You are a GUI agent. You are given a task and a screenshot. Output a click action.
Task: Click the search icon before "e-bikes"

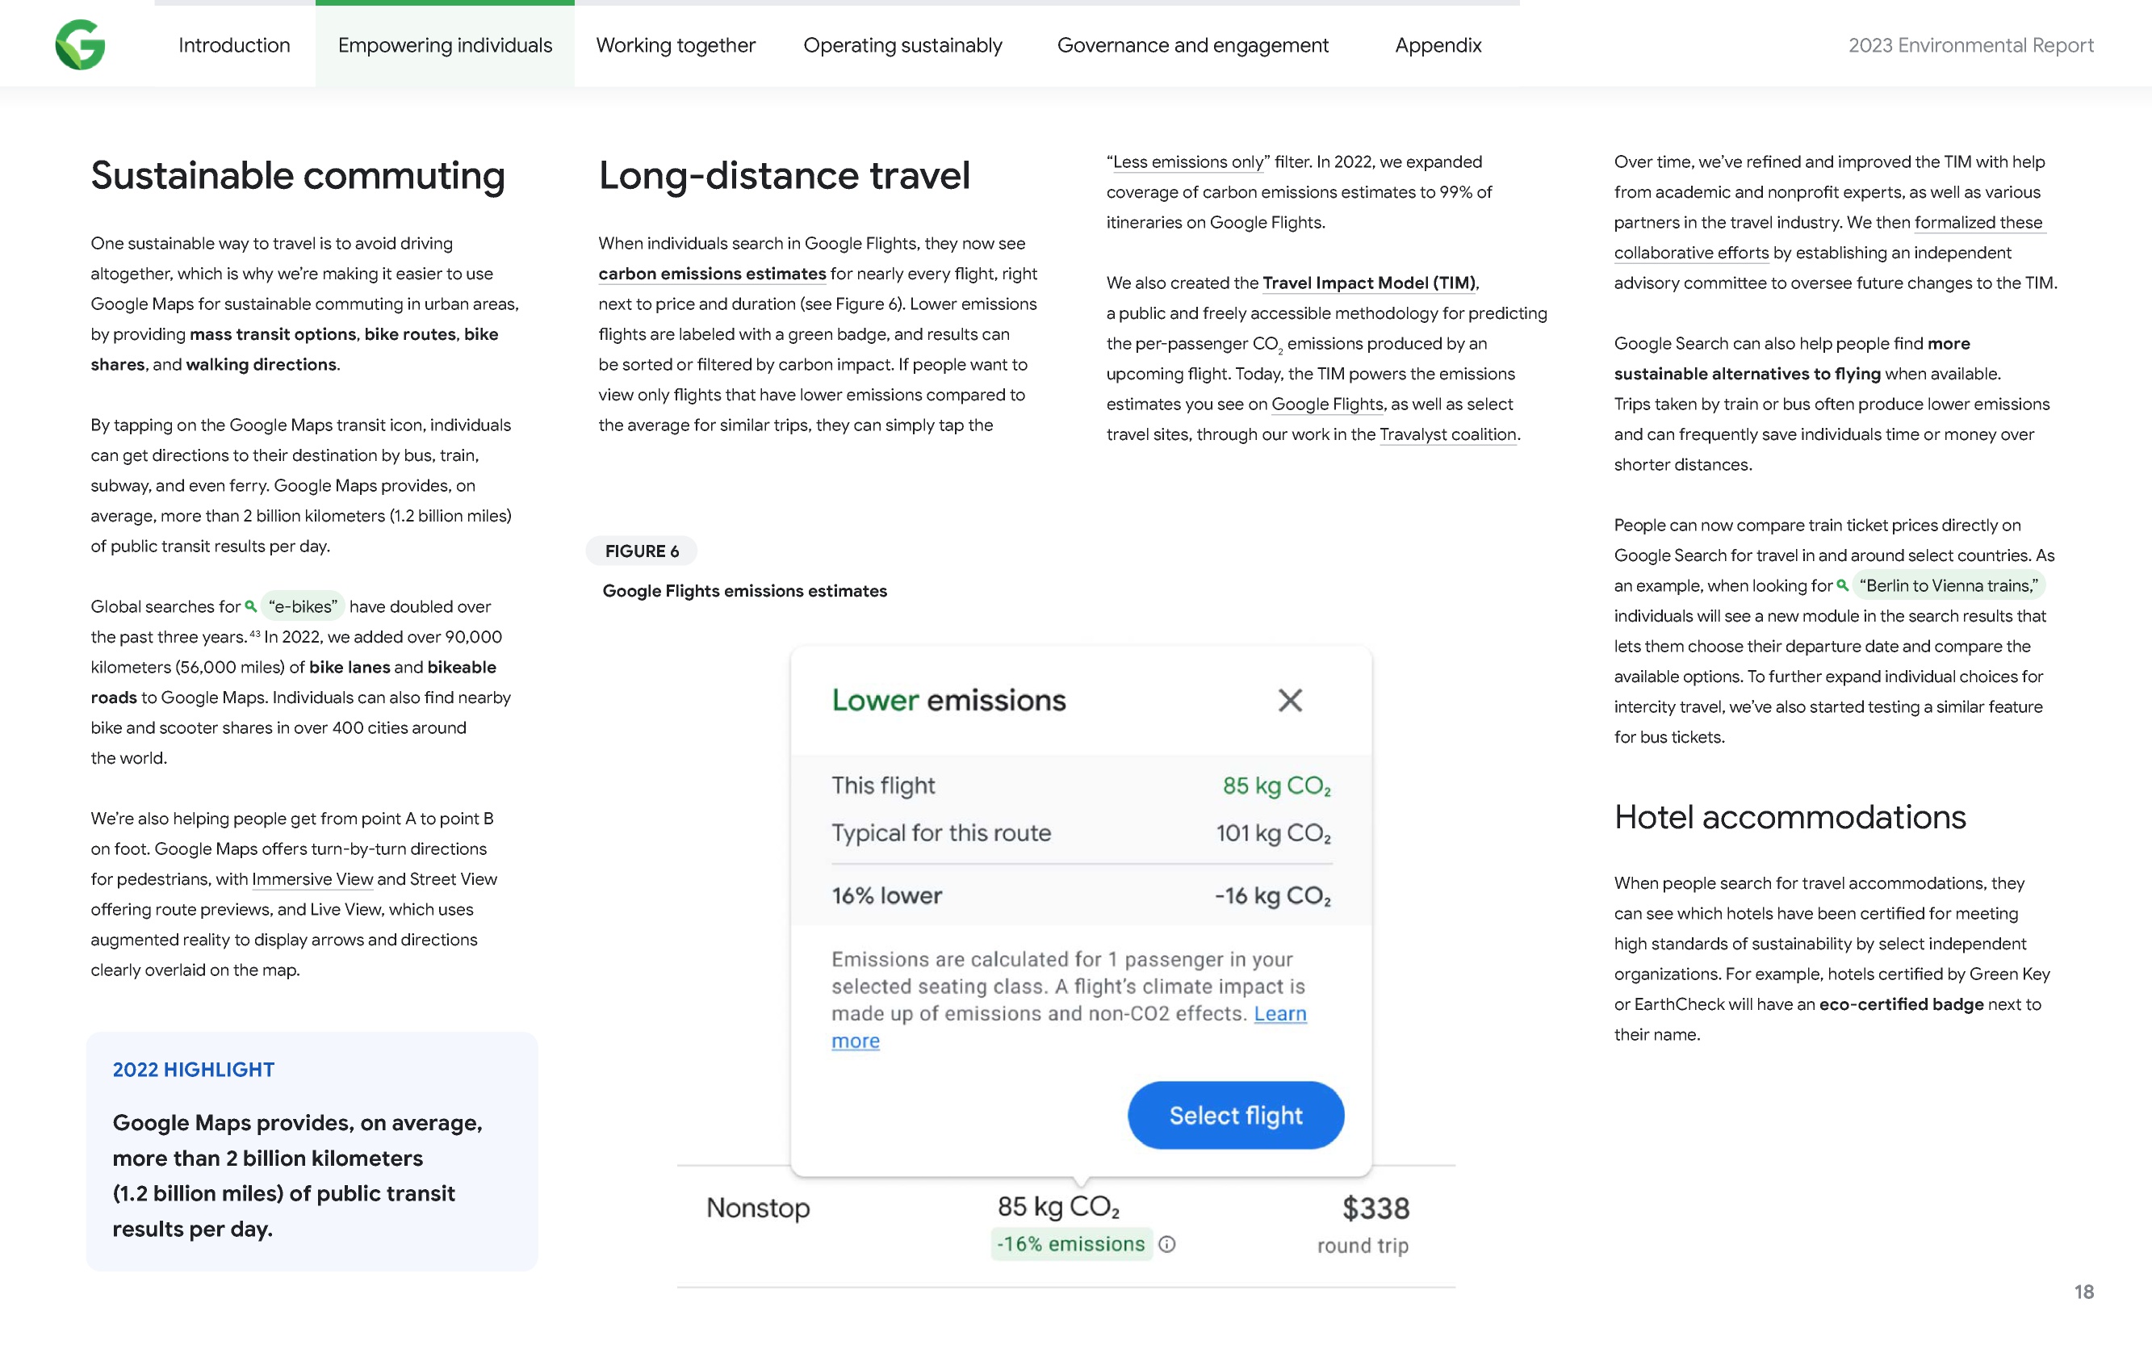[x=251, y=606]
